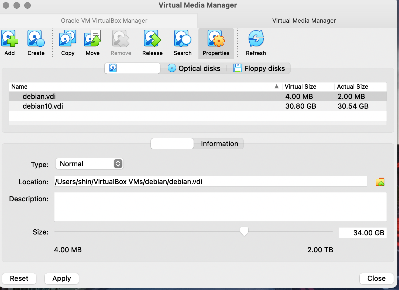This screenshot has height=290, width=399.
Task: Close the Virtual Media Manager
Action: (376, 278)
